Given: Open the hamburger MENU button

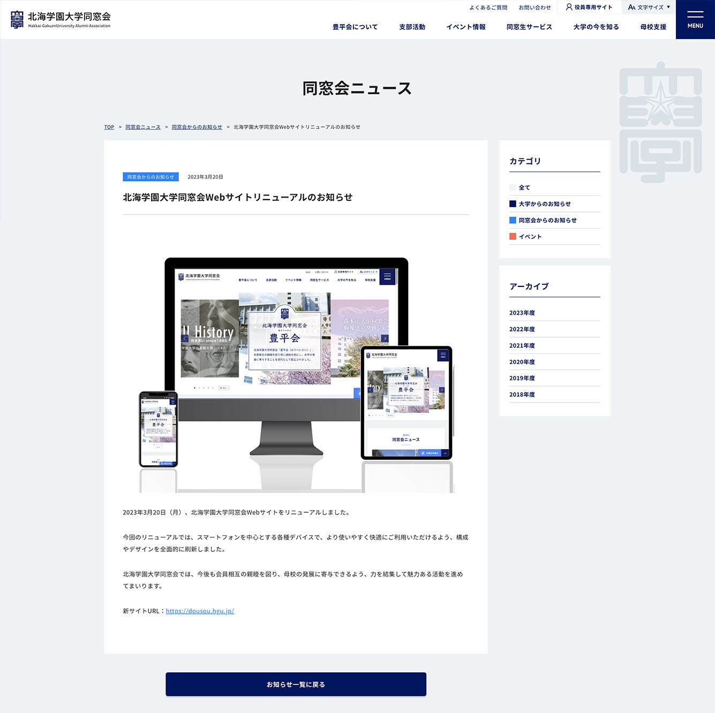Looking at the screenshot, I should tap(695, 19).
